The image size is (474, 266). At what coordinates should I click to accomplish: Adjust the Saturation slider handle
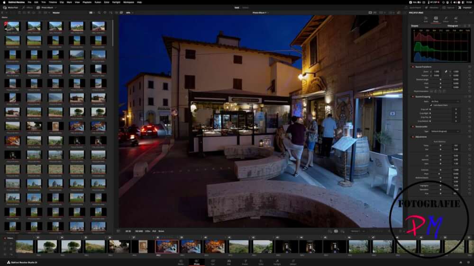click(440, 190)
